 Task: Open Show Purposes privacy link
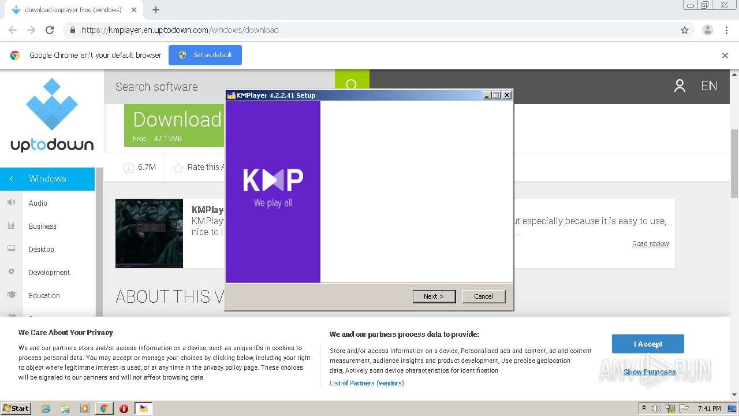coord(650,372)
